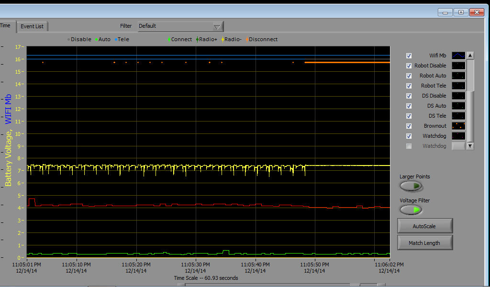Screen dimensions: 490x287
Task: Select the Robot Disable plot sample icon
Action: (x=458, y=66)
